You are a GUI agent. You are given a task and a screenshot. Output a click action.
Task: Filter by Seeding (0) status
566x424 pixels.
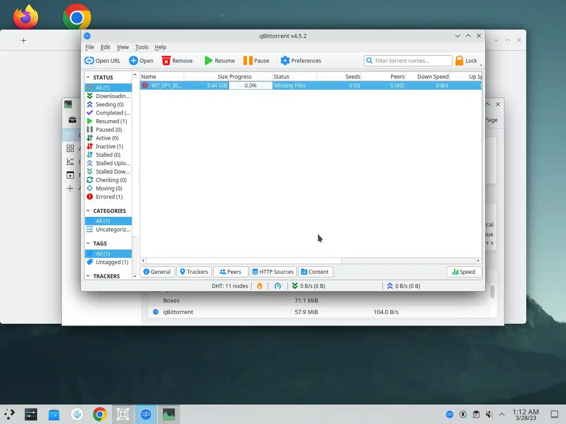click(x=108, y=104)
